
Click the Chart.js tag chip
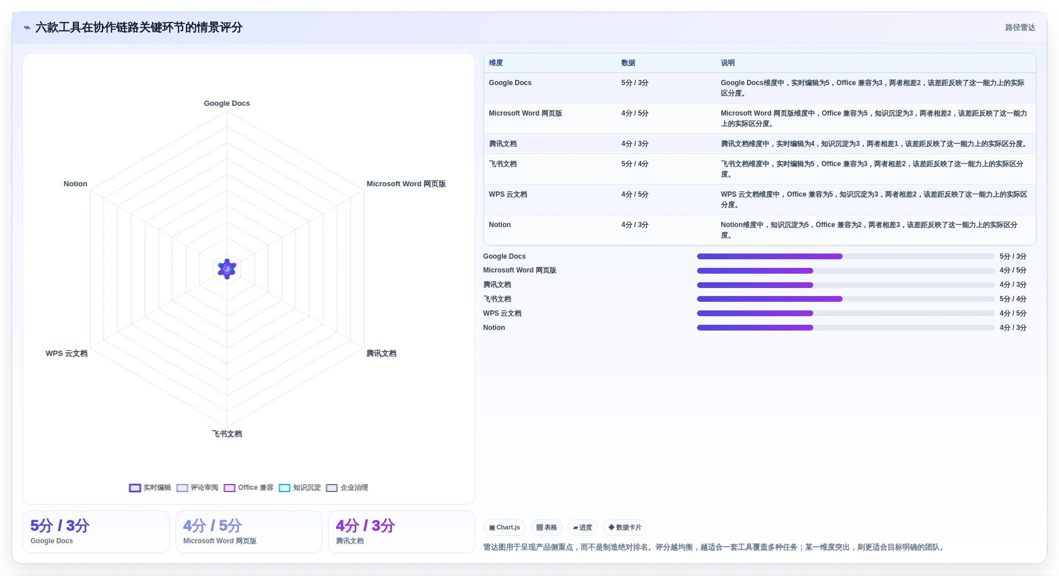(x=505, y=527)
